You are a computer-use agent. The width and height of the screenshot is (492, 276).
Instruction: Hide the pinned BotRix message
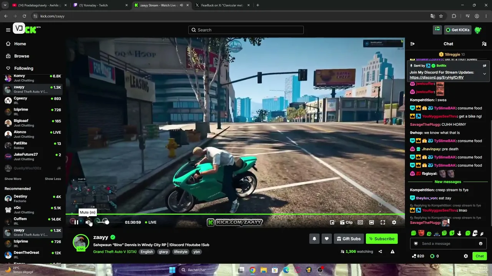coord(484,66)
